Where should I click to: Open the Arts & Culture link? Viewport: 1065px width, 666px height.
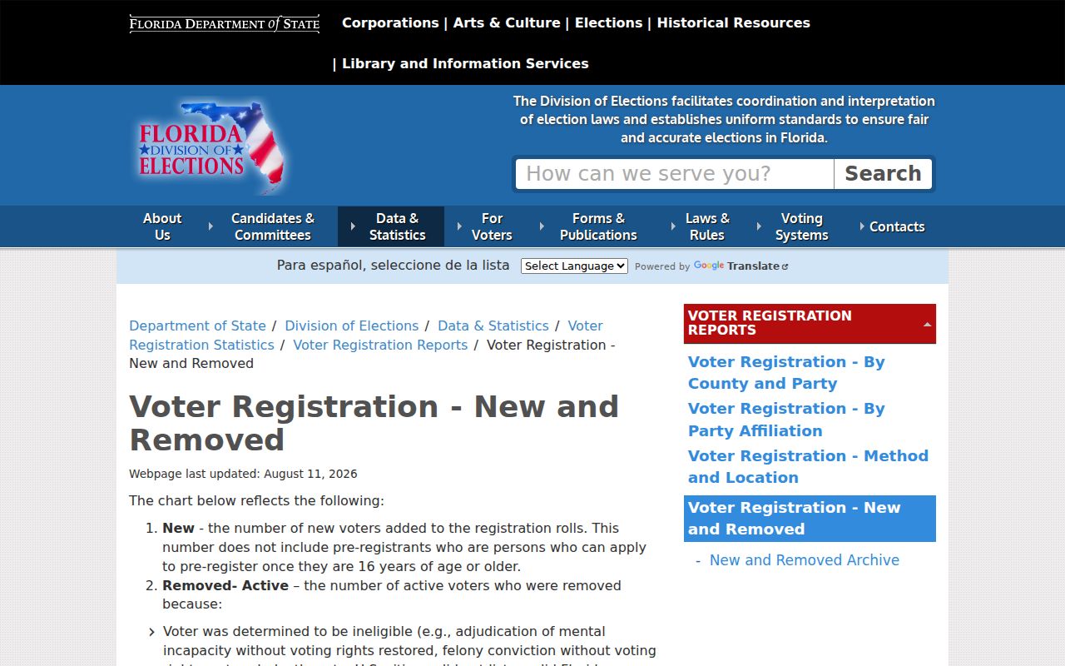pyautogui.click(x=507, y=22)
